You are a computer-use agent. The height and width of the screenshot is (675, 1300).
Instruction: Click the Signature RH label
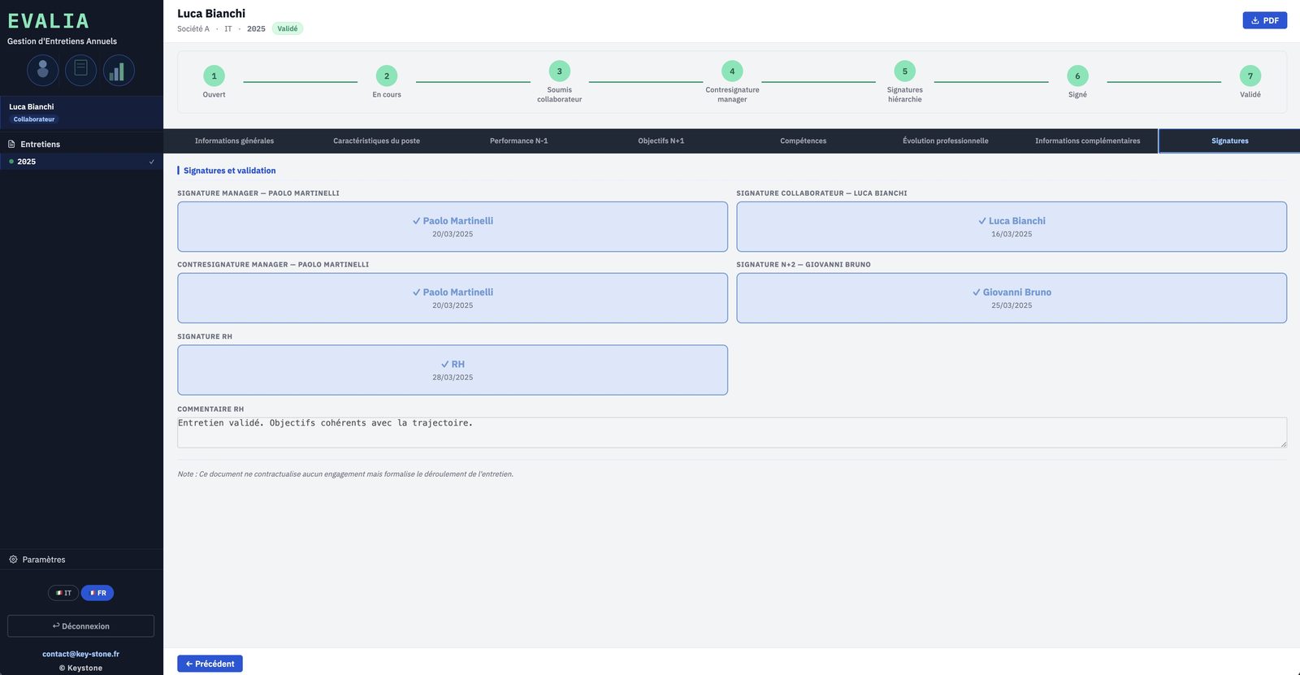click(x=205, y=336)
